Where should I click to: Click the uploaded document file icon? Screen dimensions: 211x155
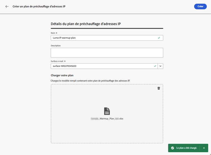click(107, 111)
